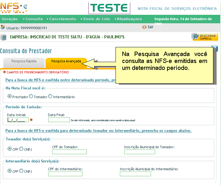The image size is (224, 186).
Task: Open the Consulta menu
Action: [34, 19]
